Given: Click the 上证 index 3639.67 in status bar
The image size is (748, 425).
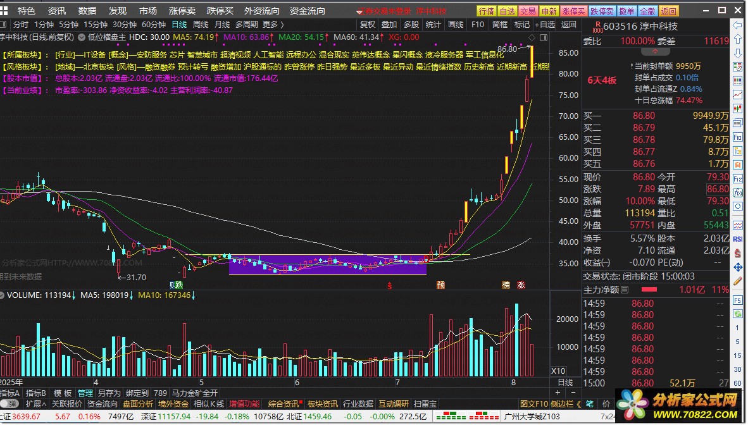Looking at the screenshot, I should click(x=20, y=416).
